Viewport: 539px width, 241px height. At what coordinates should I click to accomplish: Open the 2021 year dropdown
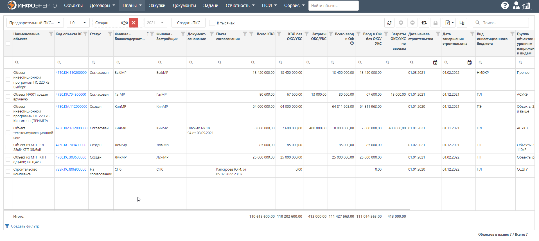point(155,23)
